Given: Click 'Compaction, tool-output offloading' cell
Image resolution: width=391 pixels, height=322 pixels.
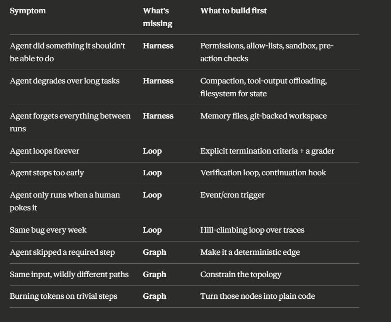Looking at the screenshot, I should click(x=264, y=87).
